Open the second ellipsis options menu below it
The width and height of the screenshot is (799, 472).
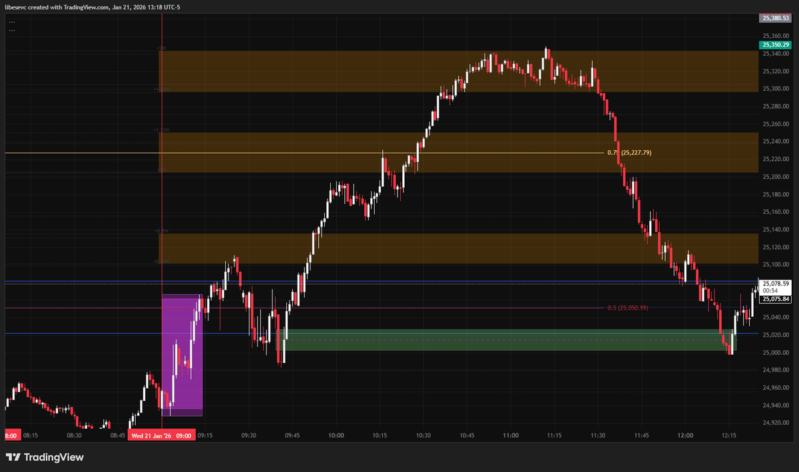click(11, 29)
